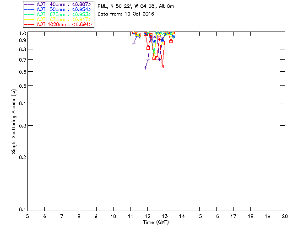Click the x-axis tick label 9
The height and width of the screenshot is (234, 293).
point(96,217)
